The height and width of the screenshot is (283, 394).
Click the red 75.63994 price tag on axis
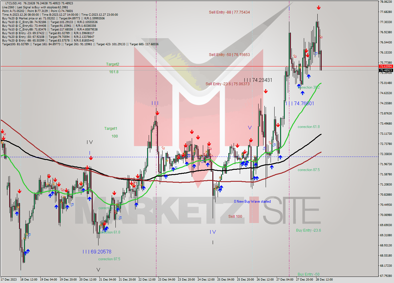pyautogui.click(x=386, y=66)
